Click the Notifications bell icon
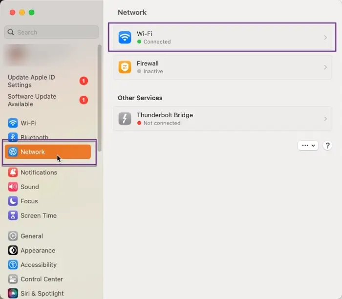This screenshot has height=299, width=342. click(x=13, y=172)
